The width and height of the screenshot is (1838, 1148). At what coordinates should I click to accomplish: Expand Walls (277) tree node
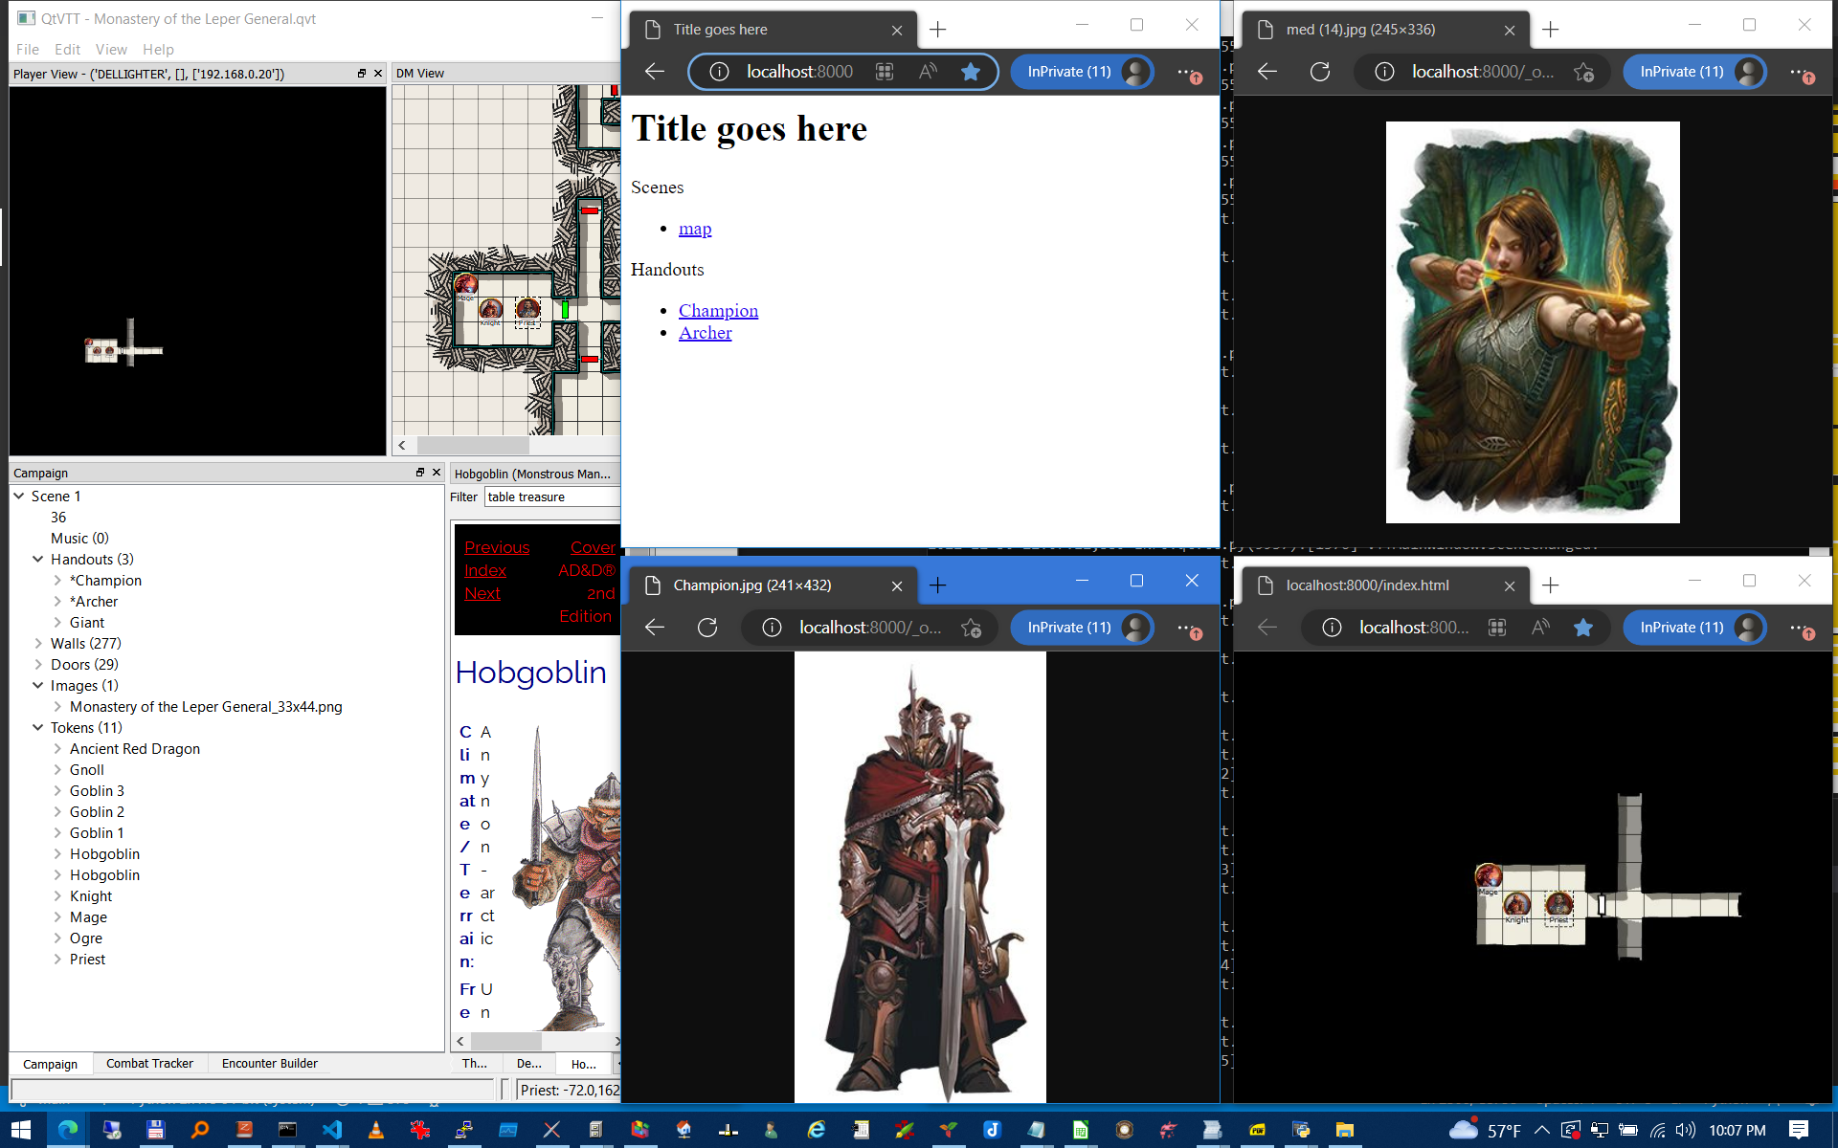click(38, 644)
